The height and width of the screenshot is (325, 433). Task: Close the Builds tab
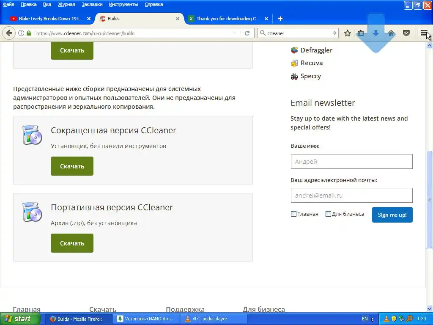(178, 19)
